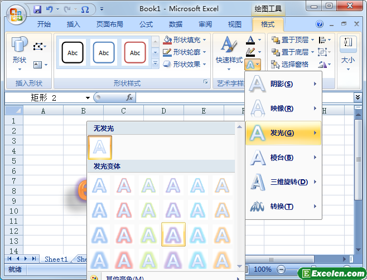
Task: Switch to the 公式 tab
Action: pos(146,24)
